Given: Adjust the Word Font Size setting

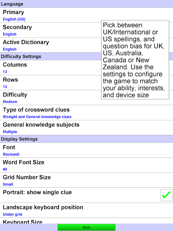Looking at the screenshot, I should tap(86, 165).
